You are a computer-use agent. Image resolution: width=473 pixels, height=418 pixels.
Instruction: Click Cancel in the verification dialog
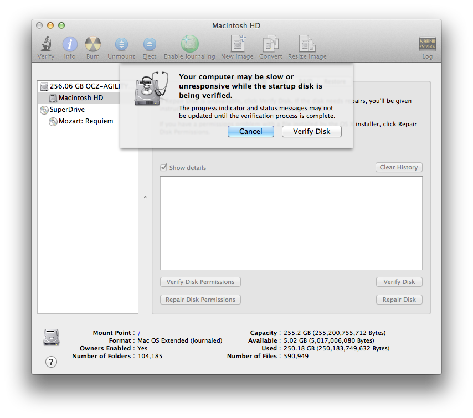coord(251,132)
